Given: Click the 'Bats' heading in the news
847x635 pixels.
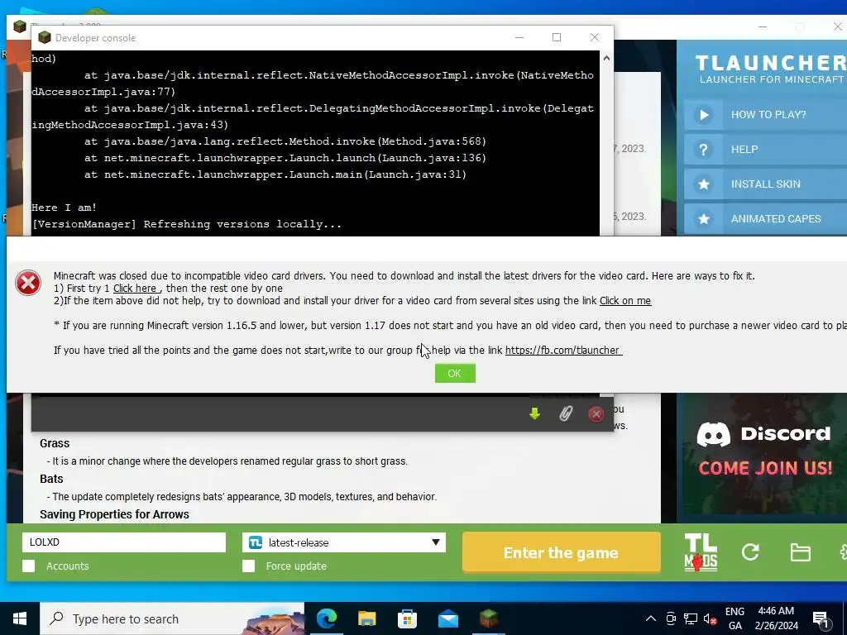Looking at the screenshot, I should click(51, 479).
